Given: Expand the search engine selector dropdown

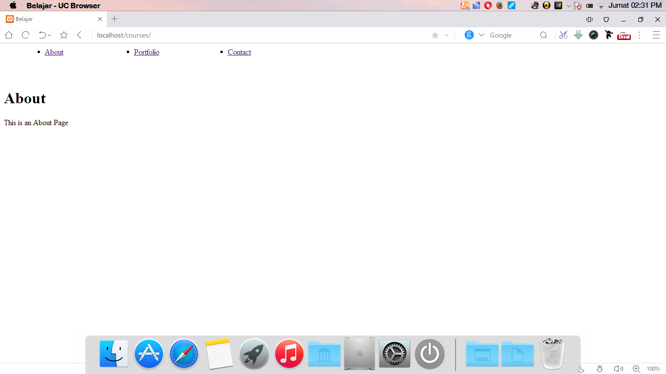Looking at the screenshot, I should [481, 35].
